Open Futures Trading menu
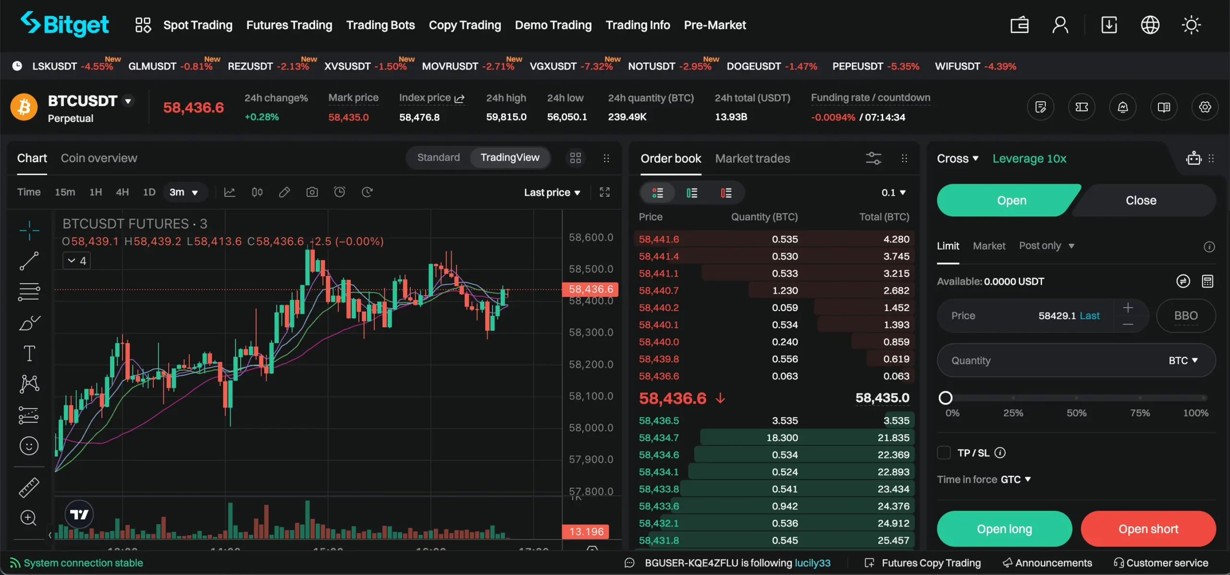 [x=289, y=25]
